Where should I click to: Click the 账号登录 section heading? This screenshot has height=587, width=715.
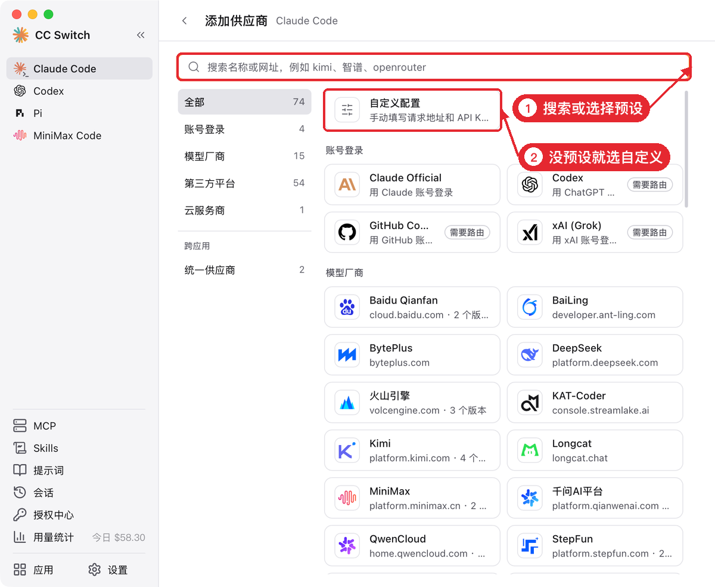344,150
